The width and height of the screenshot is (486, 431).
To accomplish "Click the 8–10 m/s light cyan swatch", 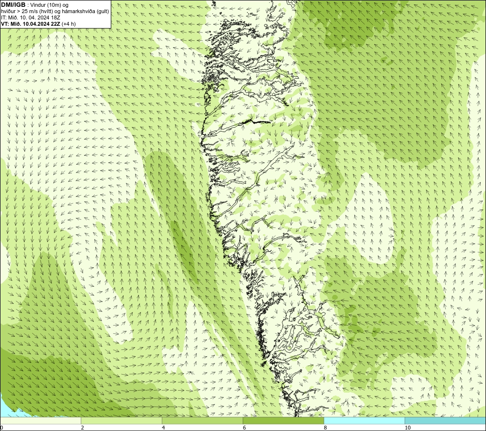I will (364, 421).
